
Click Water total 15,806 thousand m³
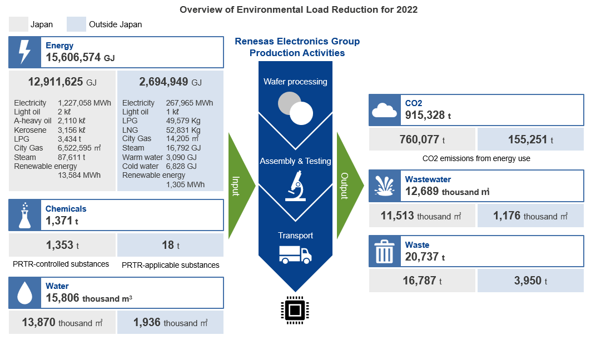tap(89, 298)
